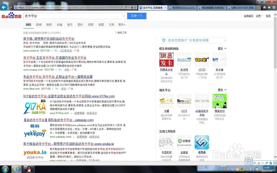Open dropdown arrow next to www.faka.com
Viewport: 277px width, 173px height.
(x=53, y=89)
